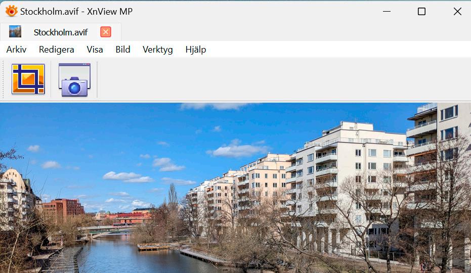Viewport: 471px width, 273px height.
Task: Open the Redigera menu
Action: pos(57,50)
